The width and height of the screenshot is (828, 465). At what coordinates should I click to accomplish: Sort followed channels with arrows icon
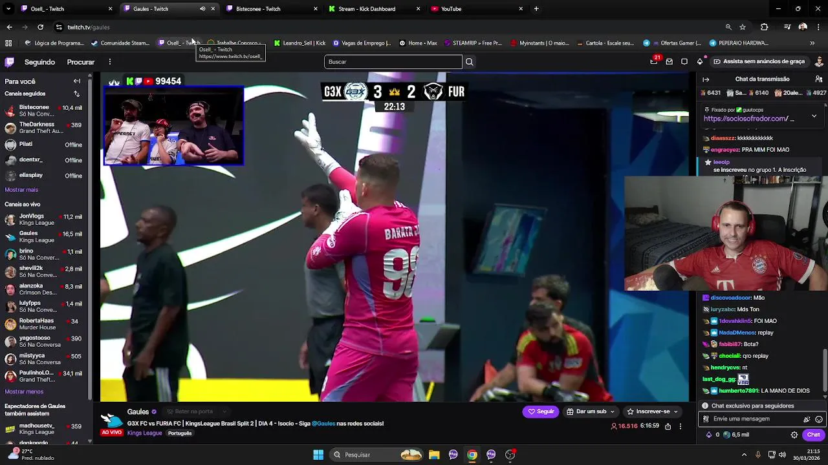click(77, 94)
